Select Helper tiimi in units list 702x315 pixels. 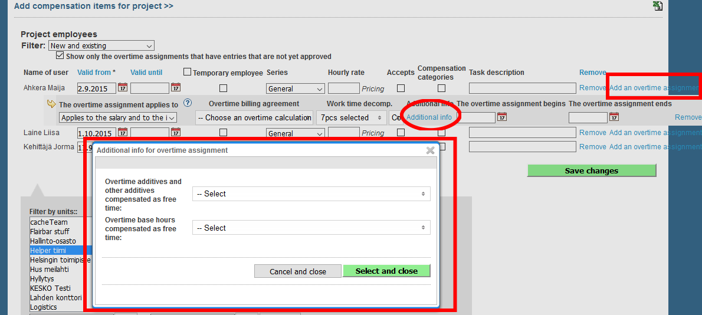click(48, 251)
